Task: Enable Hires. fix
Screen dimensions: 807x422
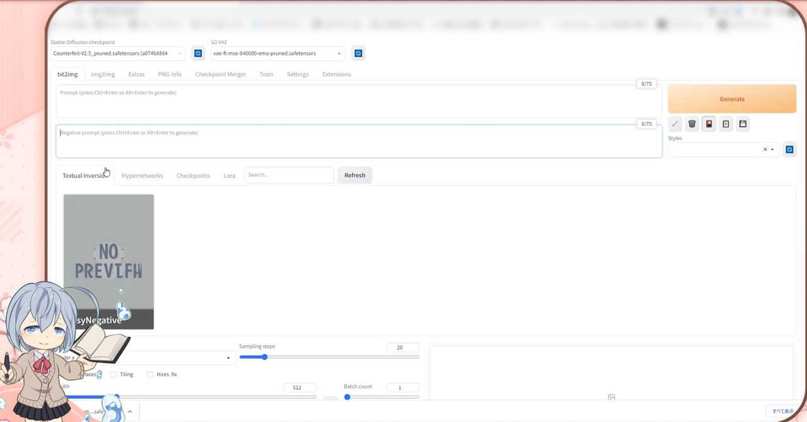Action: tap(149, 374)
